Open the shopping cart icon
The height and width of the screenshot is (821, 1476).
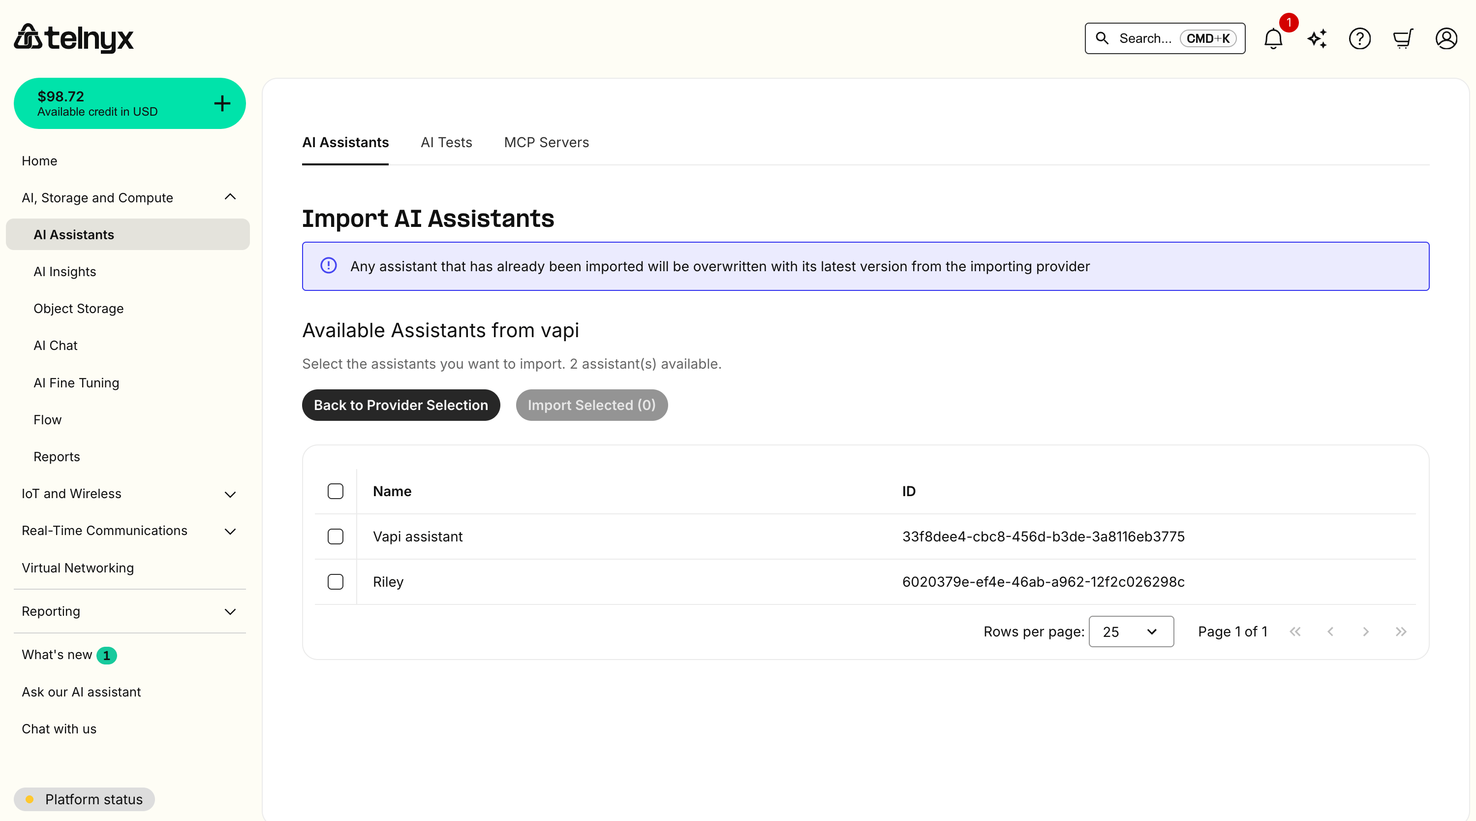[1403, 38]
